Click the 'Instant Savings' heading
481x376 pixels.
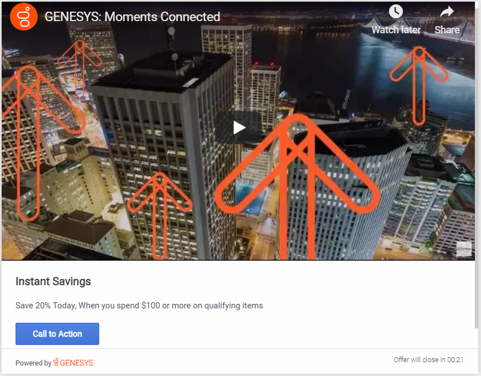53,281
